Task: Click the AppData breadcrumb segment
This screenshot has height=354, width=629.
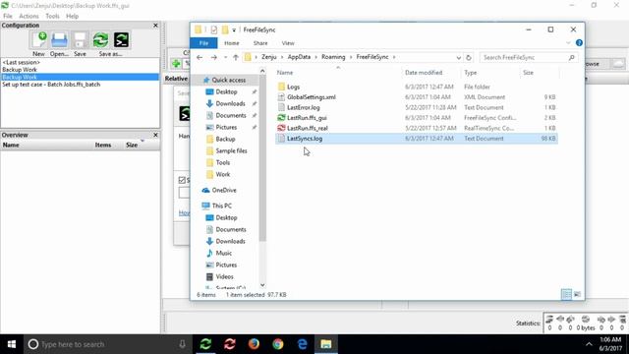Action: pos(299,57)
